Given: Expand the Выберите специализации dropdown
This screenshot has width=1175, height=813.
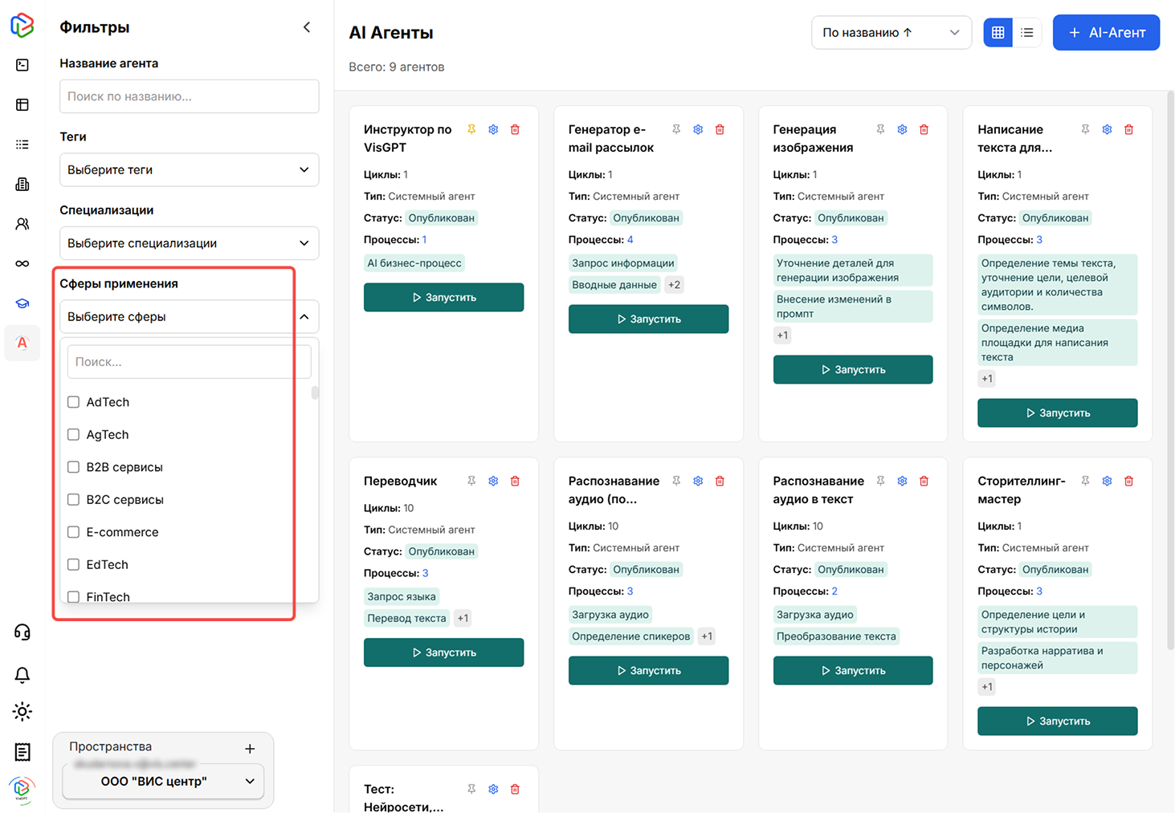Looking at the screenshot, I should point(189,243).
